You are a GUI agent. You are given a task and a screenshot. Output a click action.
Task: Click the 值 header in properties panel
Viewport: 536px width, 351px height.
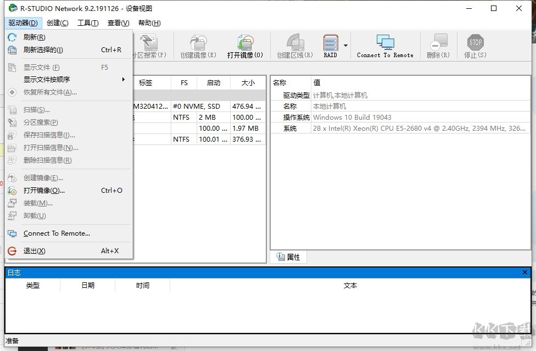pyautogui.click(x=421, y=83)
